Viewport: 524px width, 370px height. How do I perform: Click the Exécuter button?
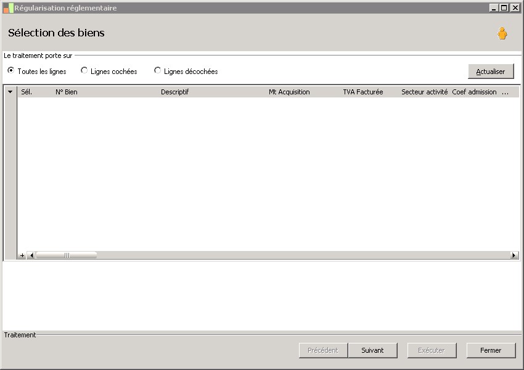432,350
